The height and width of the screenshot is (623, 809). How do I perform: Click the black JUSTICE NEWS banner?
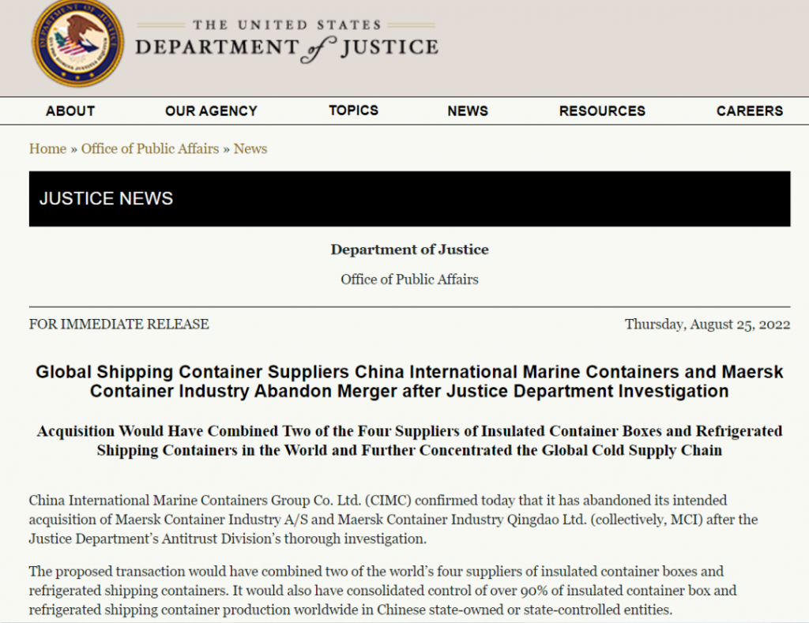[409, 199]
